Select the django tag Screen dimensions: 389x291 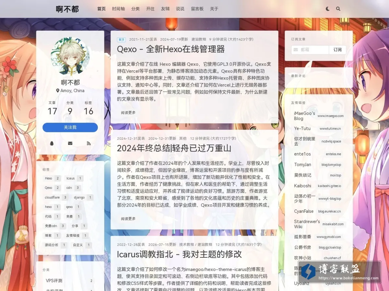pyautogui.click(x=83, y=197)
